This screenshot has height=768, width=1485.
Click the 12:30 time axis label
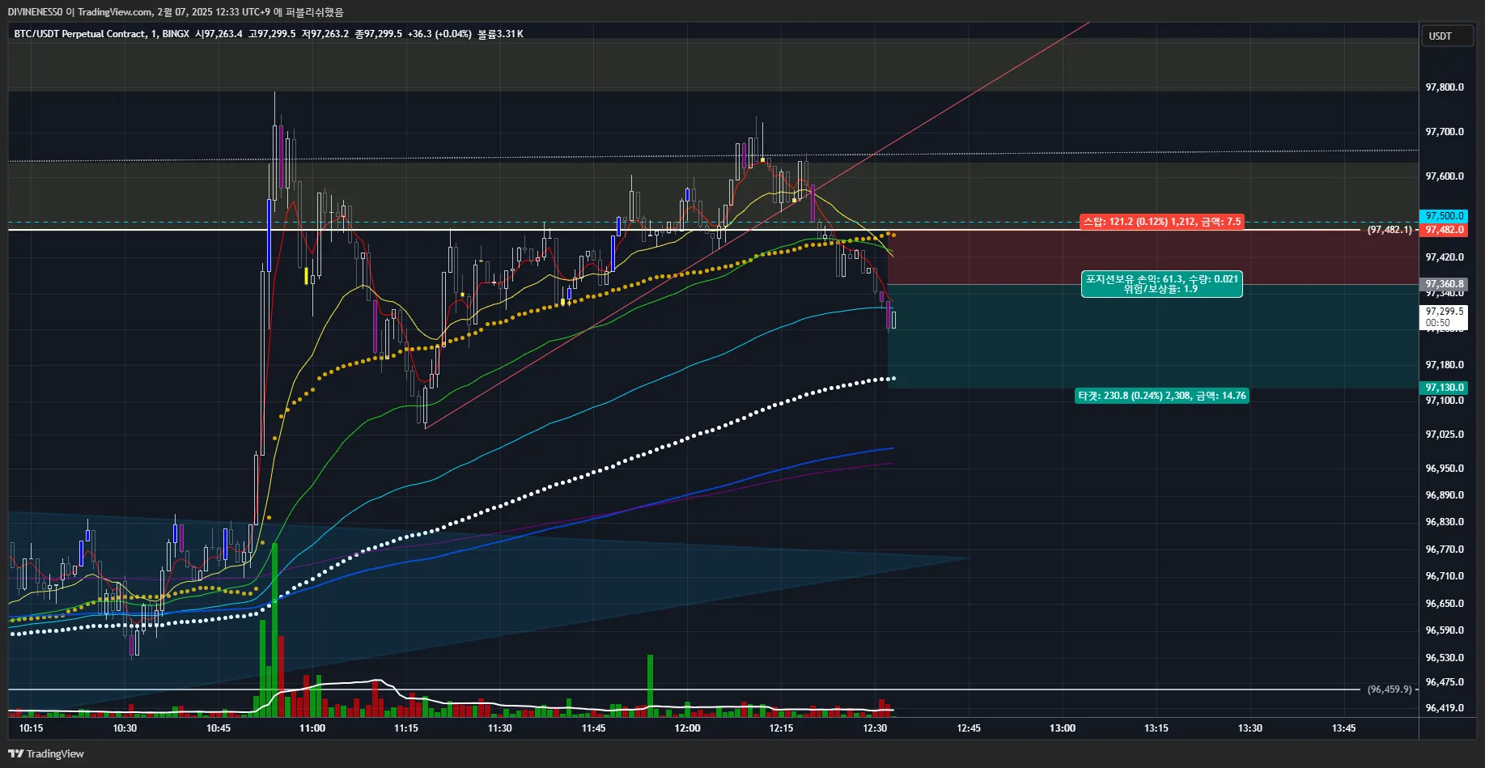(x=875, y=728)
